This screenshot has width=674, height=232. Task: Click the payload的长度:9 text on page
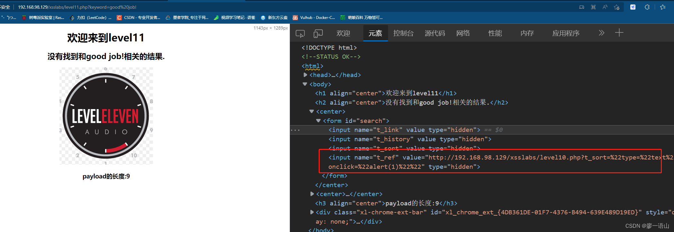(106, 176)
